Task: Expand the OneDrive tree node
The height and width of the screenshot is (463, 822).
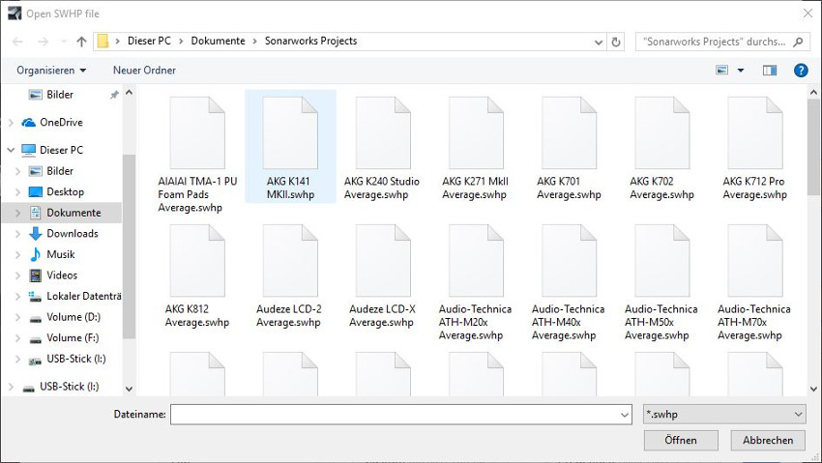Action: click(x=11, y=123)
